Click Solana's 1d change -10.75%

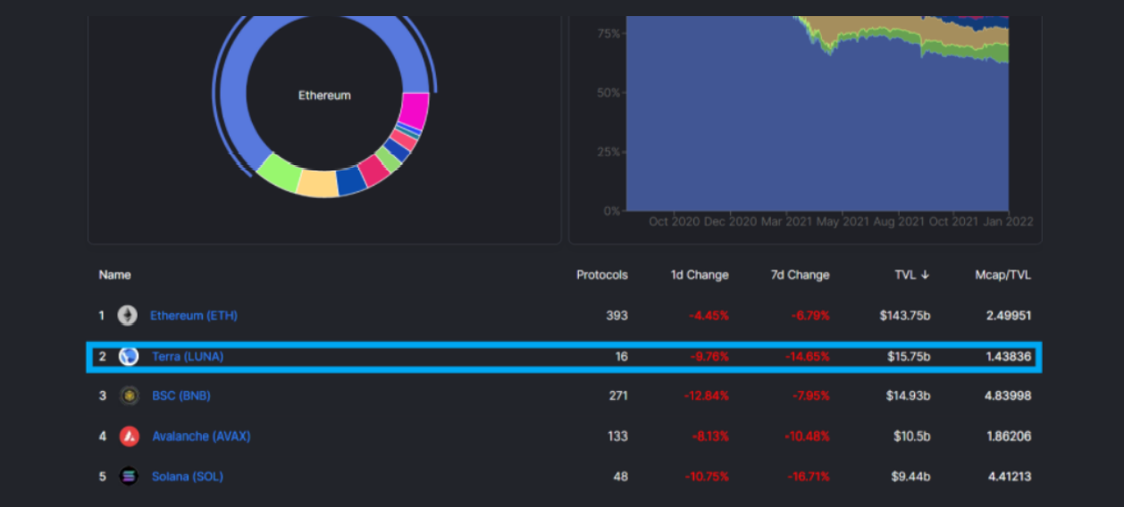(707, 477)
